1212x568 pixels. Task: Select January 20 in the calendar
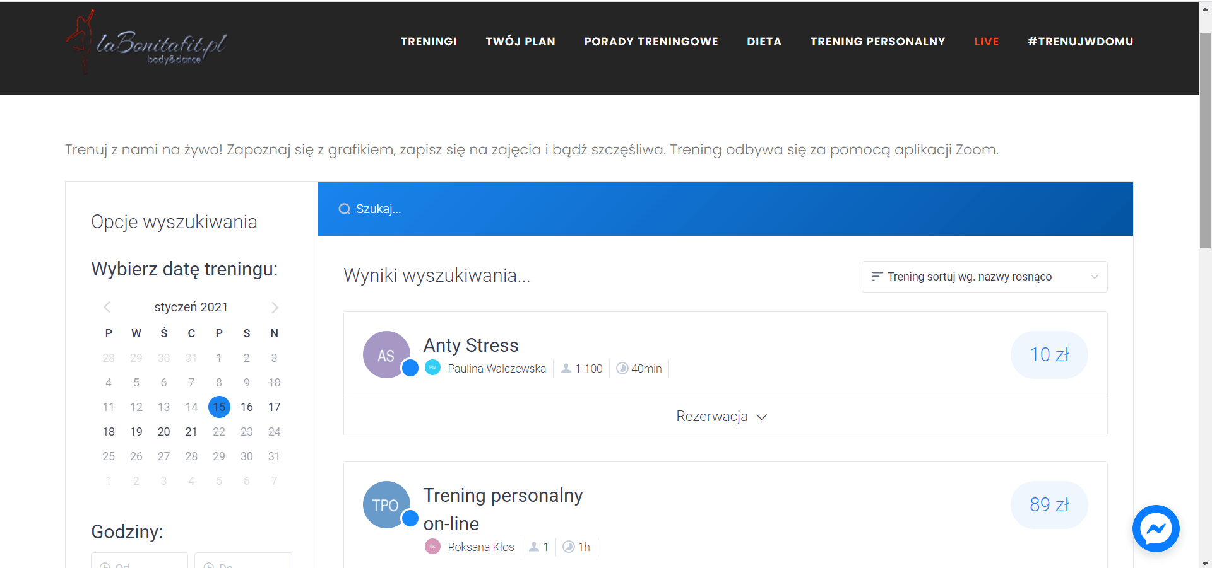click(163, 432)
